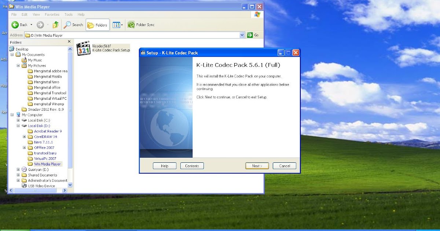Click the transtool baru folder icon

coord(30,153)
